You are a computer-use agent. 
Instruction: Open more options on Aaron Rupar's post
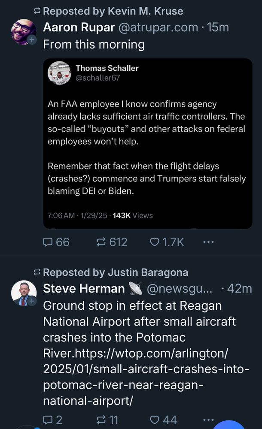[x=208, y=242]
